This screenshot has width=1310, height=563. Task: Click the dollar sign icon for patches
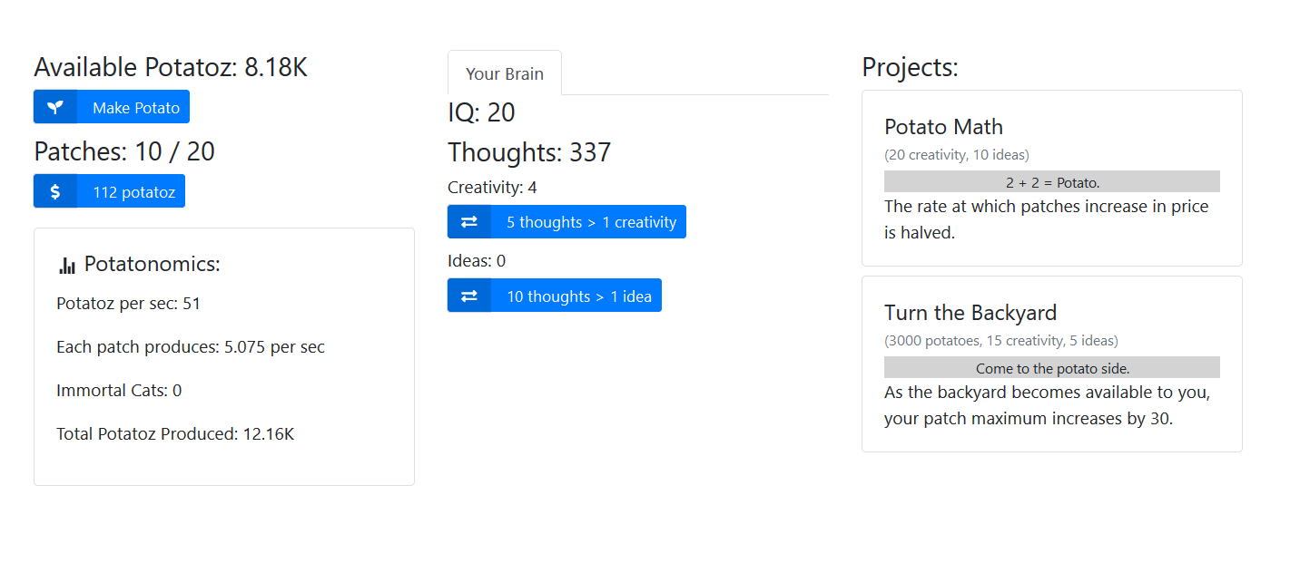[55, 191]
